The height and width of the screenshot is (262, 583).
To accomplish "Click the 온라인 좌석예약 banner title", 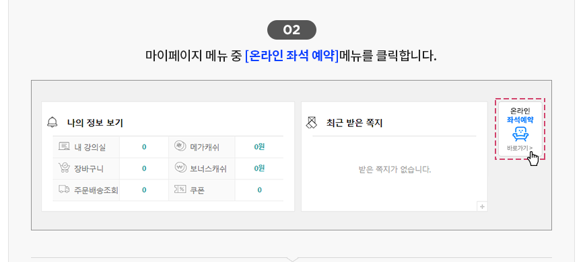I will pos(520,116).
